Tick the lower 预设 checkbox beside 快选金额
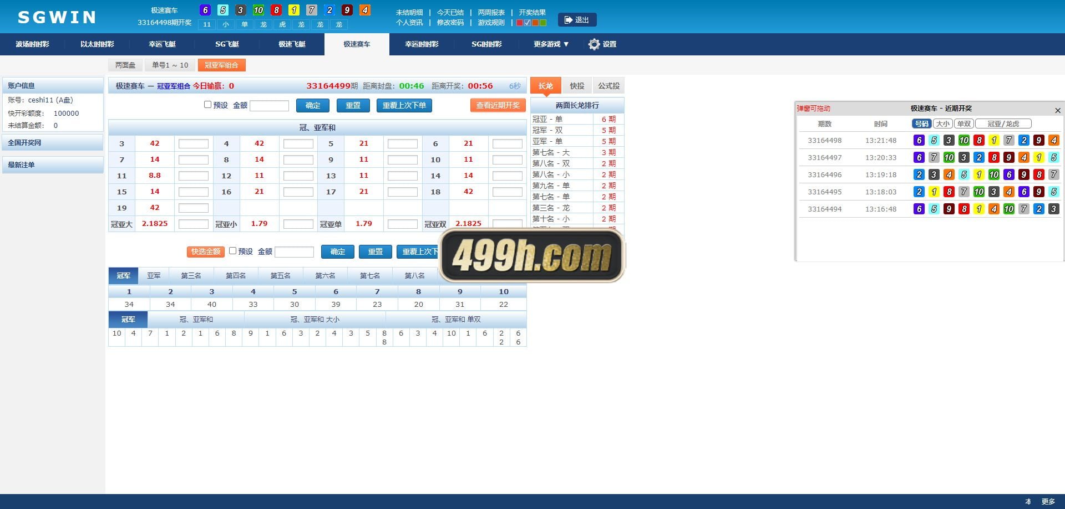The height and width of the screenshot is (509, 1065). [232, 251]
